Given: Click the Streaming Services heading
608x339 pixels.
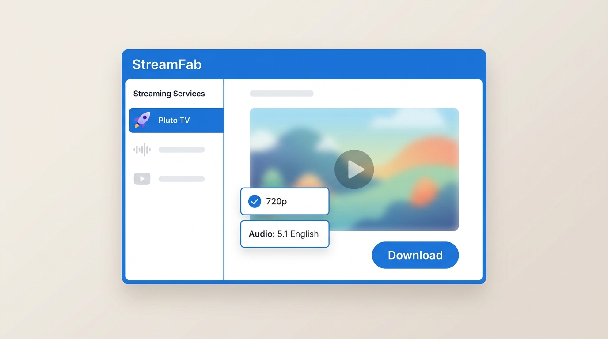Looking at the screenshot, I should (x=169, y=94).
